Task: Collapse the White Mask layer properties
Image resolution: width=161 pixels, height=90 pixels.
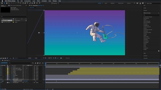Action: pos(7,80)
